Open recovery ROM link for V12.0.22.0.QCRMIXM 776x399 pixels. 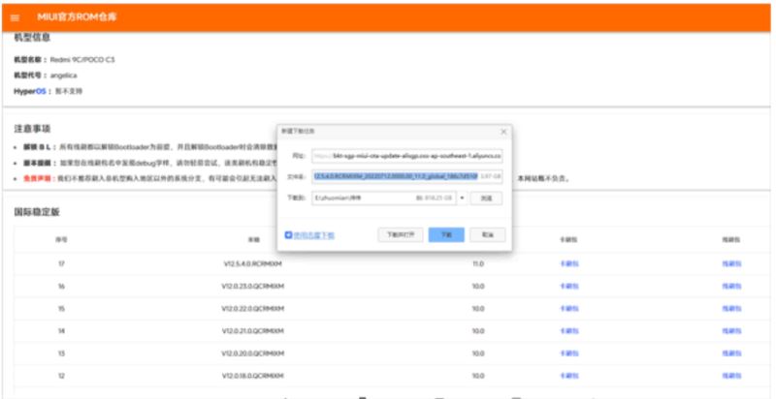click(x=569, y=309)
